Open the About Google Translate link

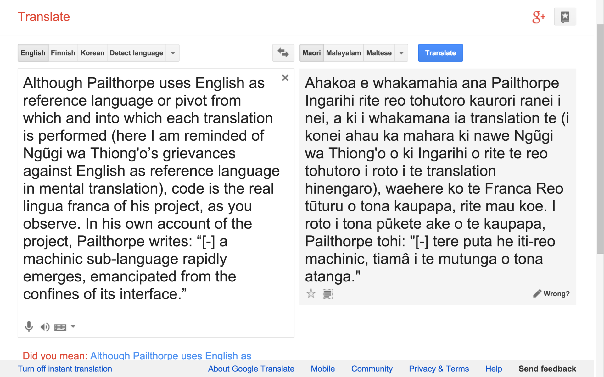coord(251,369)
